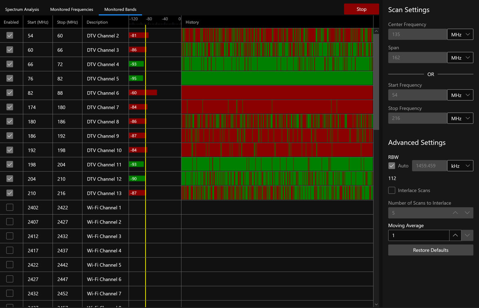The width and height of the screenshot is (479, 308).
Task: Click the Wi-Fi Channel 2 description
Action: (x=104, y=222)
